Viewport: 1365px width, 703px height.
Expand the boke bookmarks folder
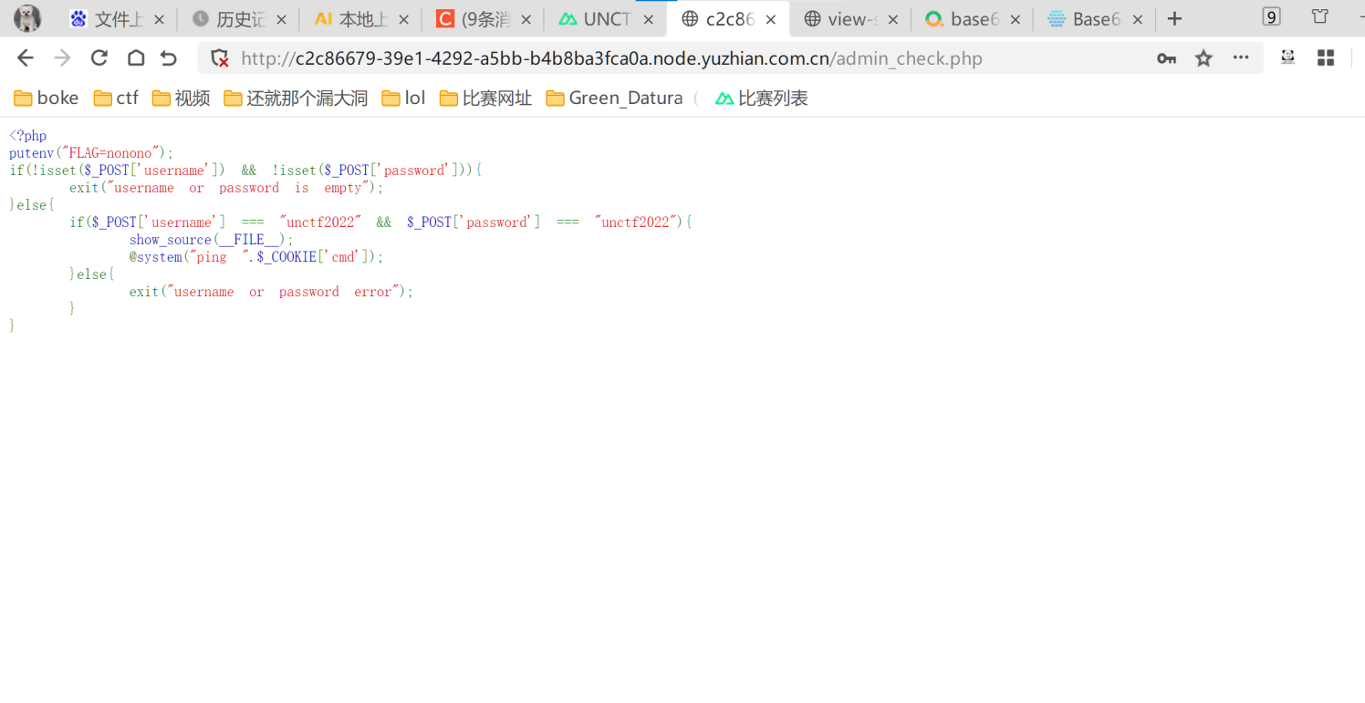click(x=46, y=98)
